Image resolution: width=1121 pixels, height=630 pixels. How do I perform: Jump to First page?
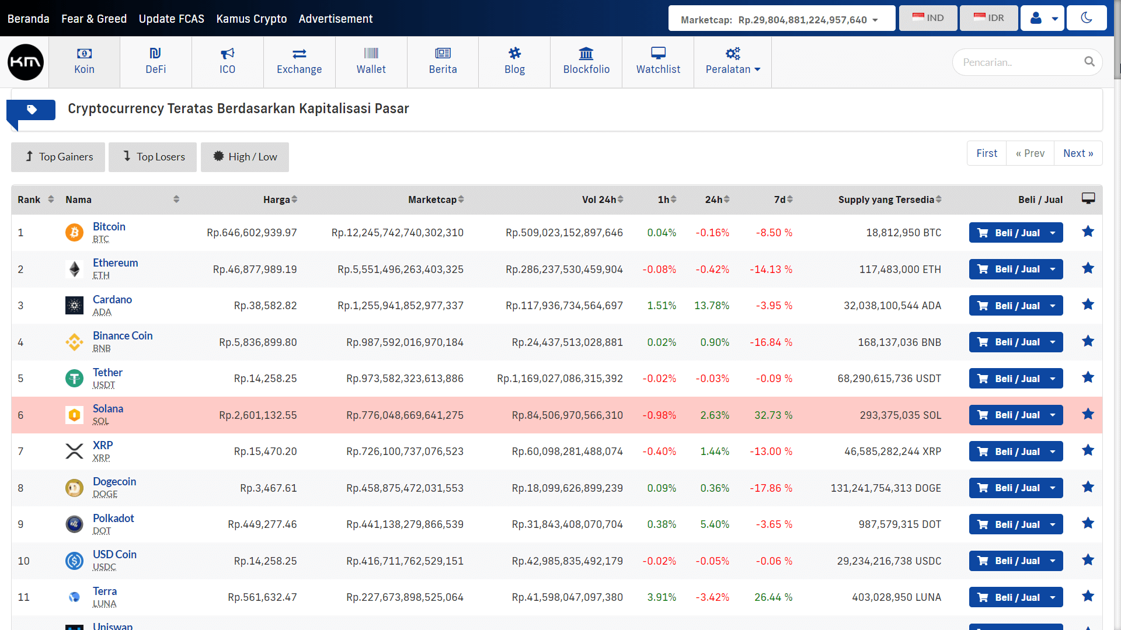click(987, 153)
